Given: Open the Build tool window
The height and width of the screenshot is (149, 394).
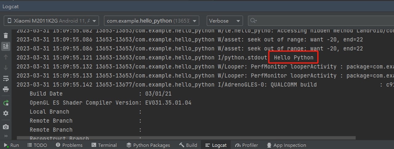Looking at the screenshot, I should click(x=188, y=145).
